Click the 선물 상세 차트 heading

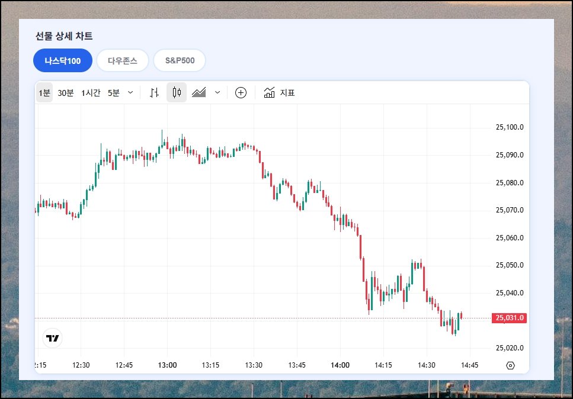tap(64, 36)
